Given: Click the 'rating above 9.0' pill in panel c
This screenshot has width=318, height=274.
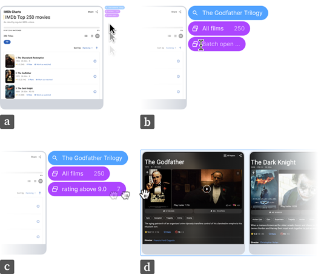Looking at the screenshot, I should coord(87,189).
